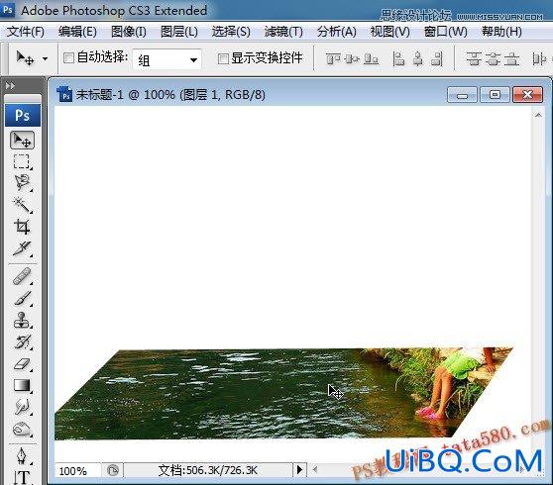Viewport: 553px width, 485px height.
Task: Open the Move tool preset picker arrow
Action: tap(45, 58)
